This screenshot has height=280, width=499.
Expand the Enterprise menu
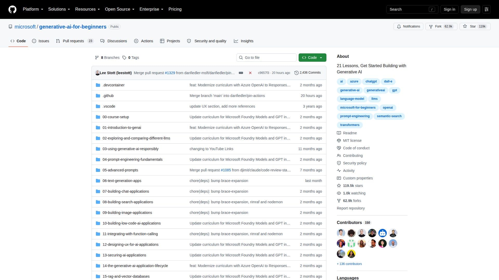(151, 9)
